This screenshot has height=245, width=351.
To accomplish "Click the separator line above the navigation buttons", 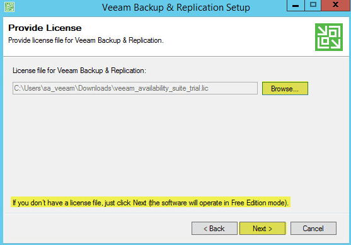I will 176,214.
